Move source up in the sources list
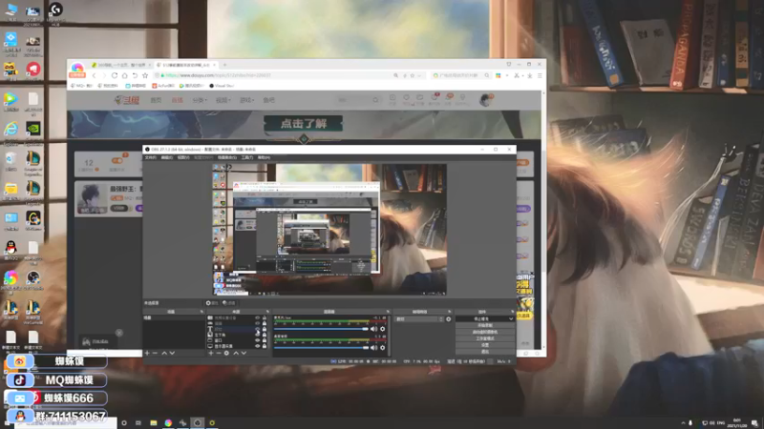 click(236, 353)
